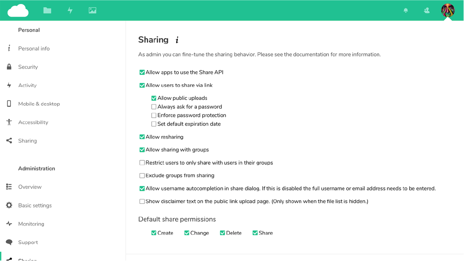Open the Contacts menu icon
Screen dimensions: 464x261
[x=426, y=10]
